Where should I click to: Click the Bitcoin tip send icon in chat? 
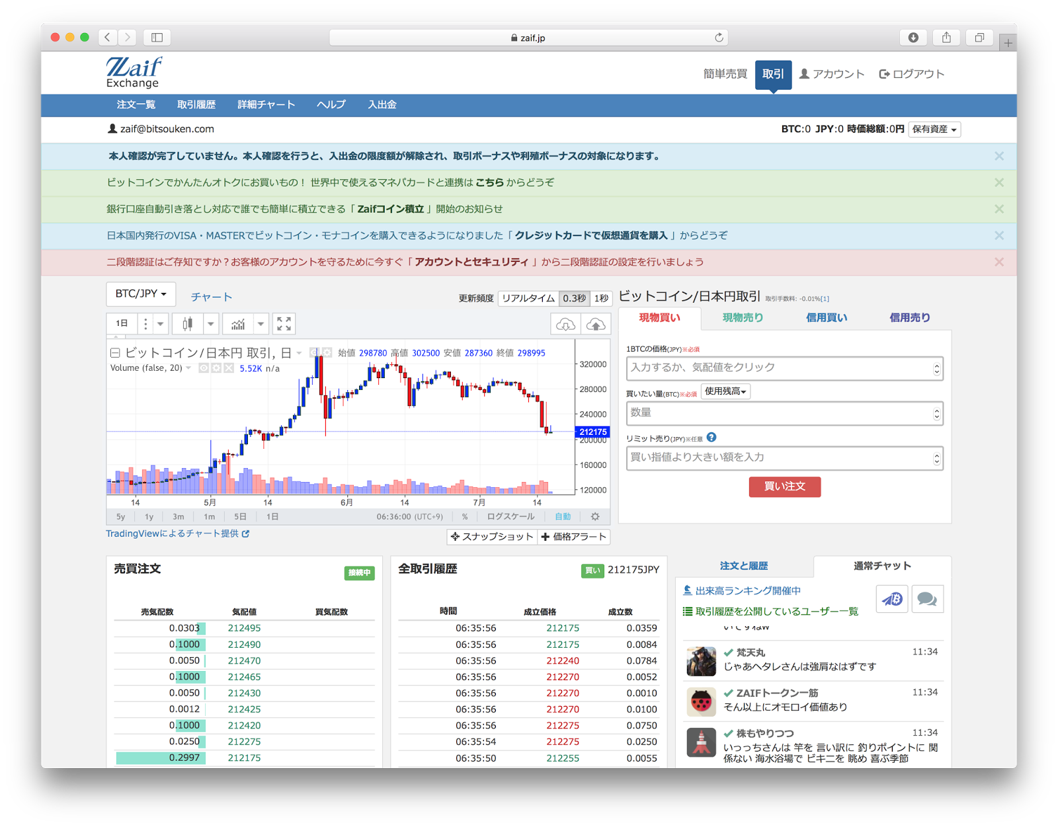point(892,599)
